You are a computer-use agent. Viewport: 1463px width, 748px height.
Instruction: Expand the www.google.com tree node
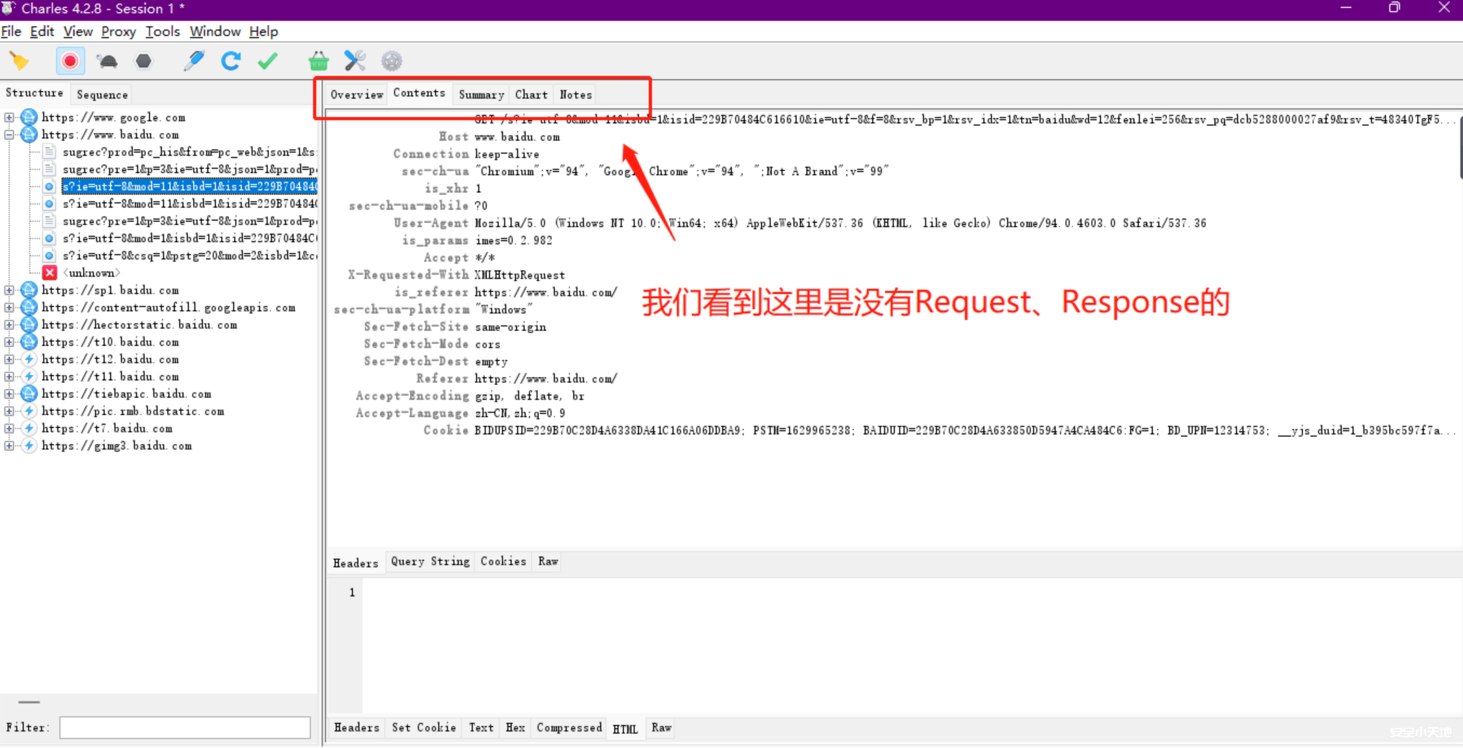point(9,117)
